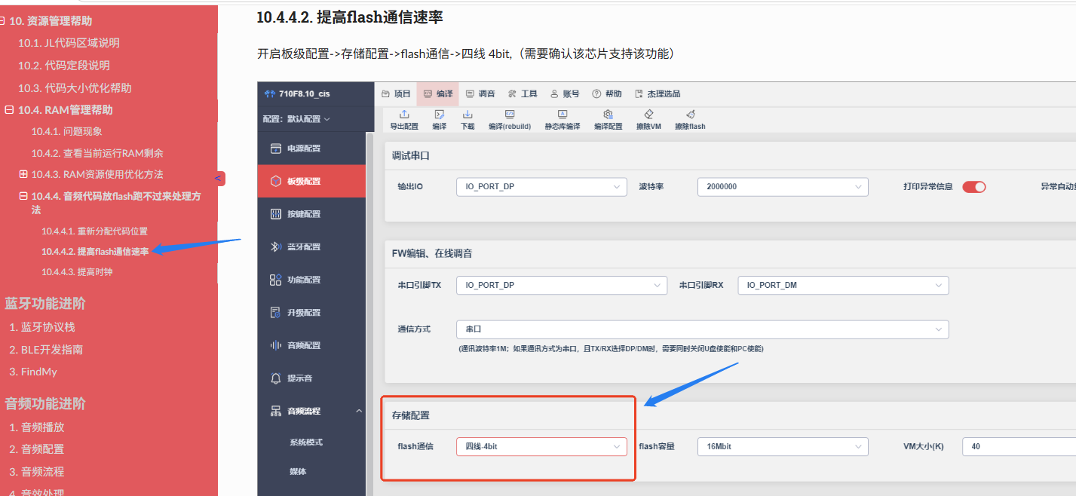Open the 3. FindMy link

coord(33,372)
